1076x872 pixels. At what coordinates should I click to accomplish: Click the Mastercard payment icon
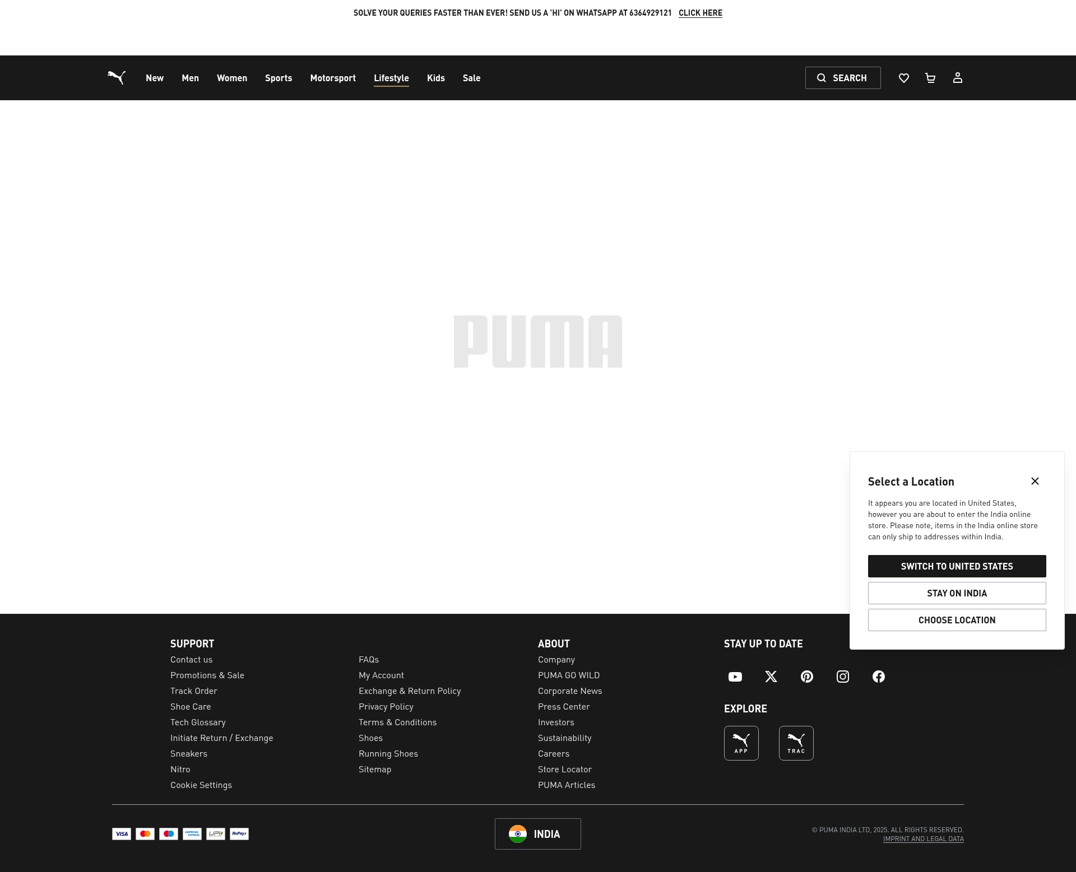[x=145, y=834]
